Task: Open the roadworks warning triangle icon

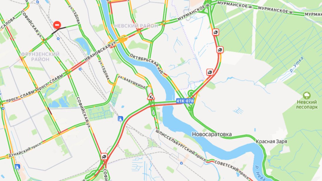Action: pos(151,97)
